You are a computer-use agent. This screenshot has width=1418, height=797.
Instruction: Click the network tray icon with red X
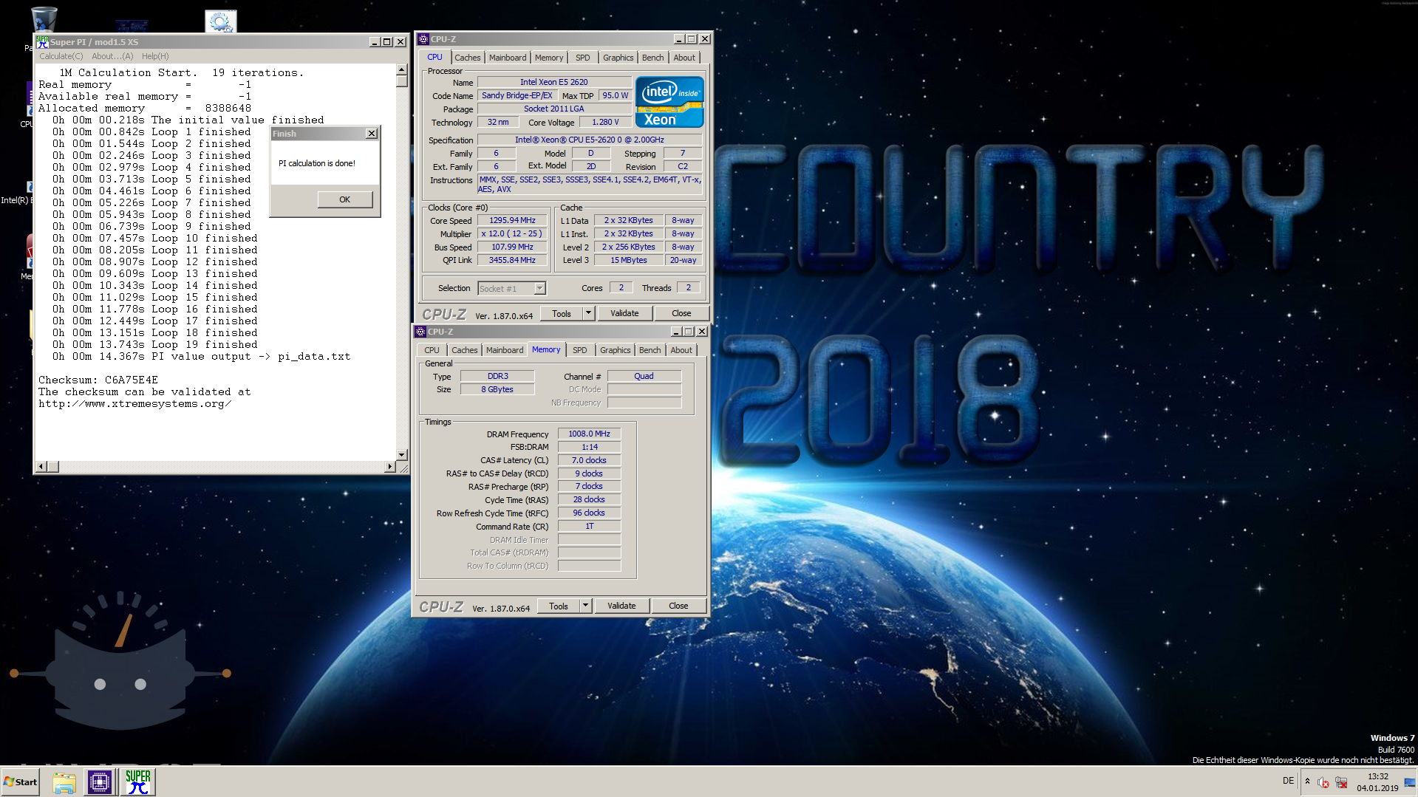(1341, 782)
